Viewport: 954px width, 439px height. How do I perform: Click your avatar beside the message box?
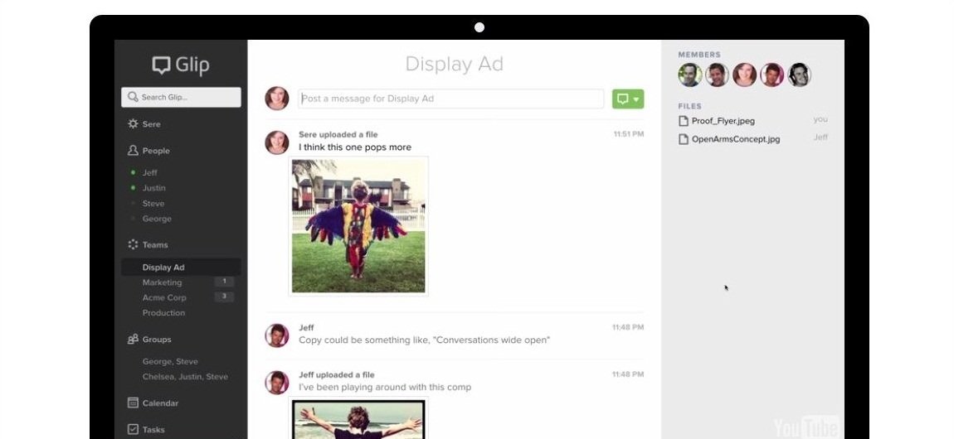[x=277, y=99]
